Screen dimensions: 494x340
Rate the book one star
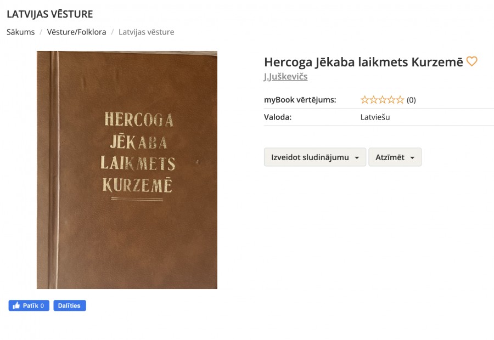(x=364, y=100)
